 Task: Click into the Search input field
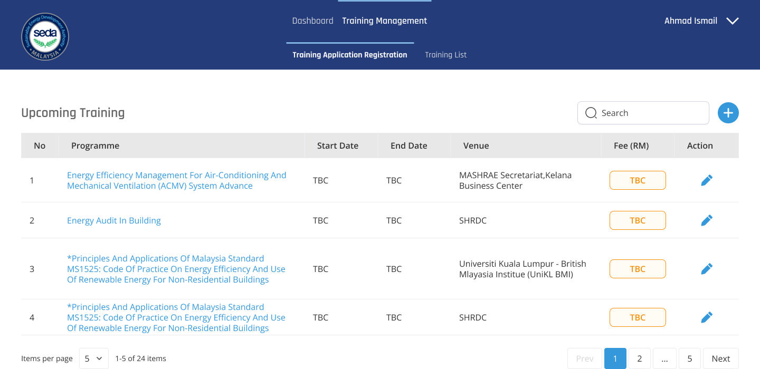[x=643, y=113]
